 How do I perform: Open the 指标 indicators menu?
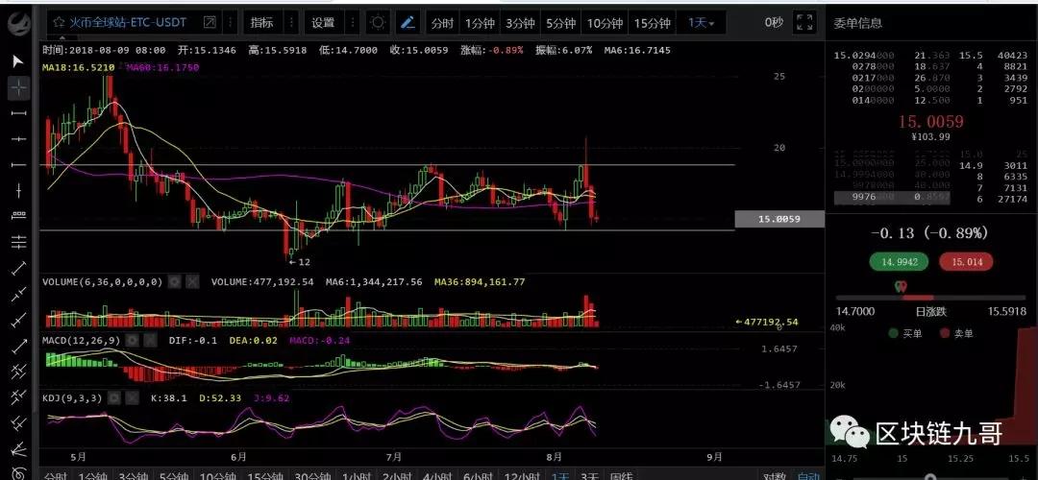(261, 23)
